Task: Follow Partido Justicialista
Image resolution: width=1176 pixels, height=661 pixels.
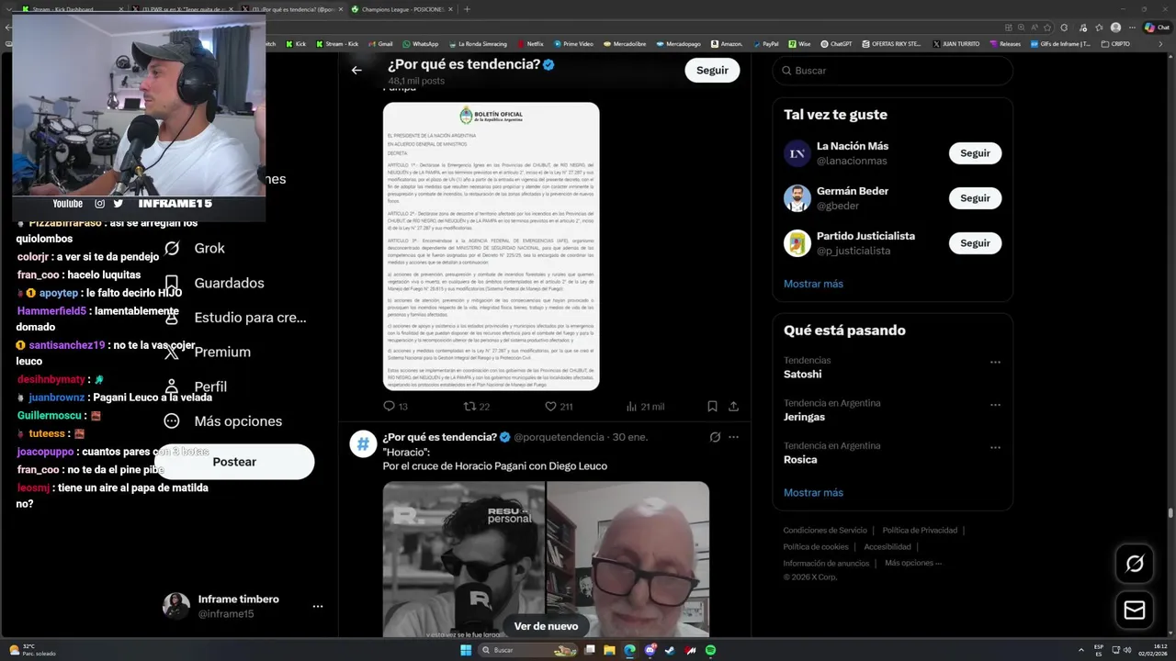Action: (975, 243)
